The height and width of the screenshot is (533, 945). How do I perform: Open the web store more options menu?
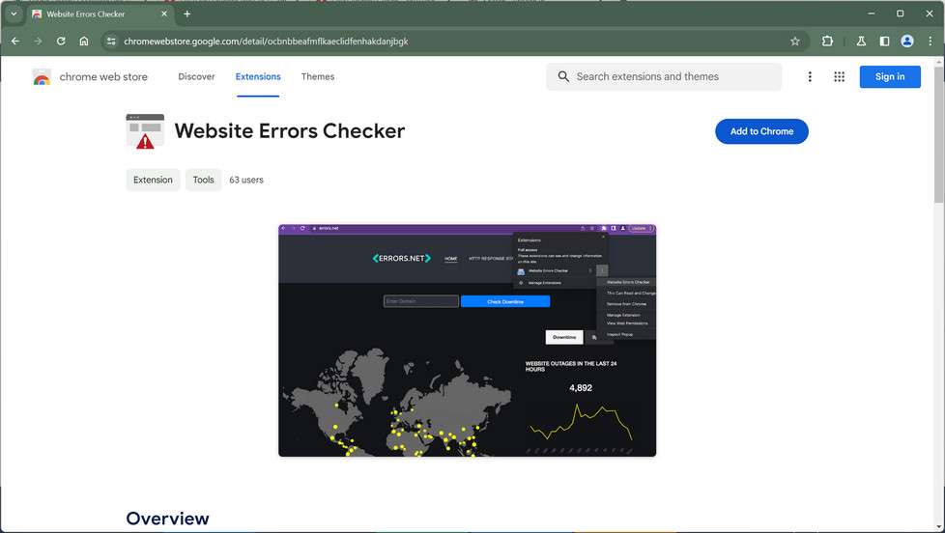click(x=810, y=76)
